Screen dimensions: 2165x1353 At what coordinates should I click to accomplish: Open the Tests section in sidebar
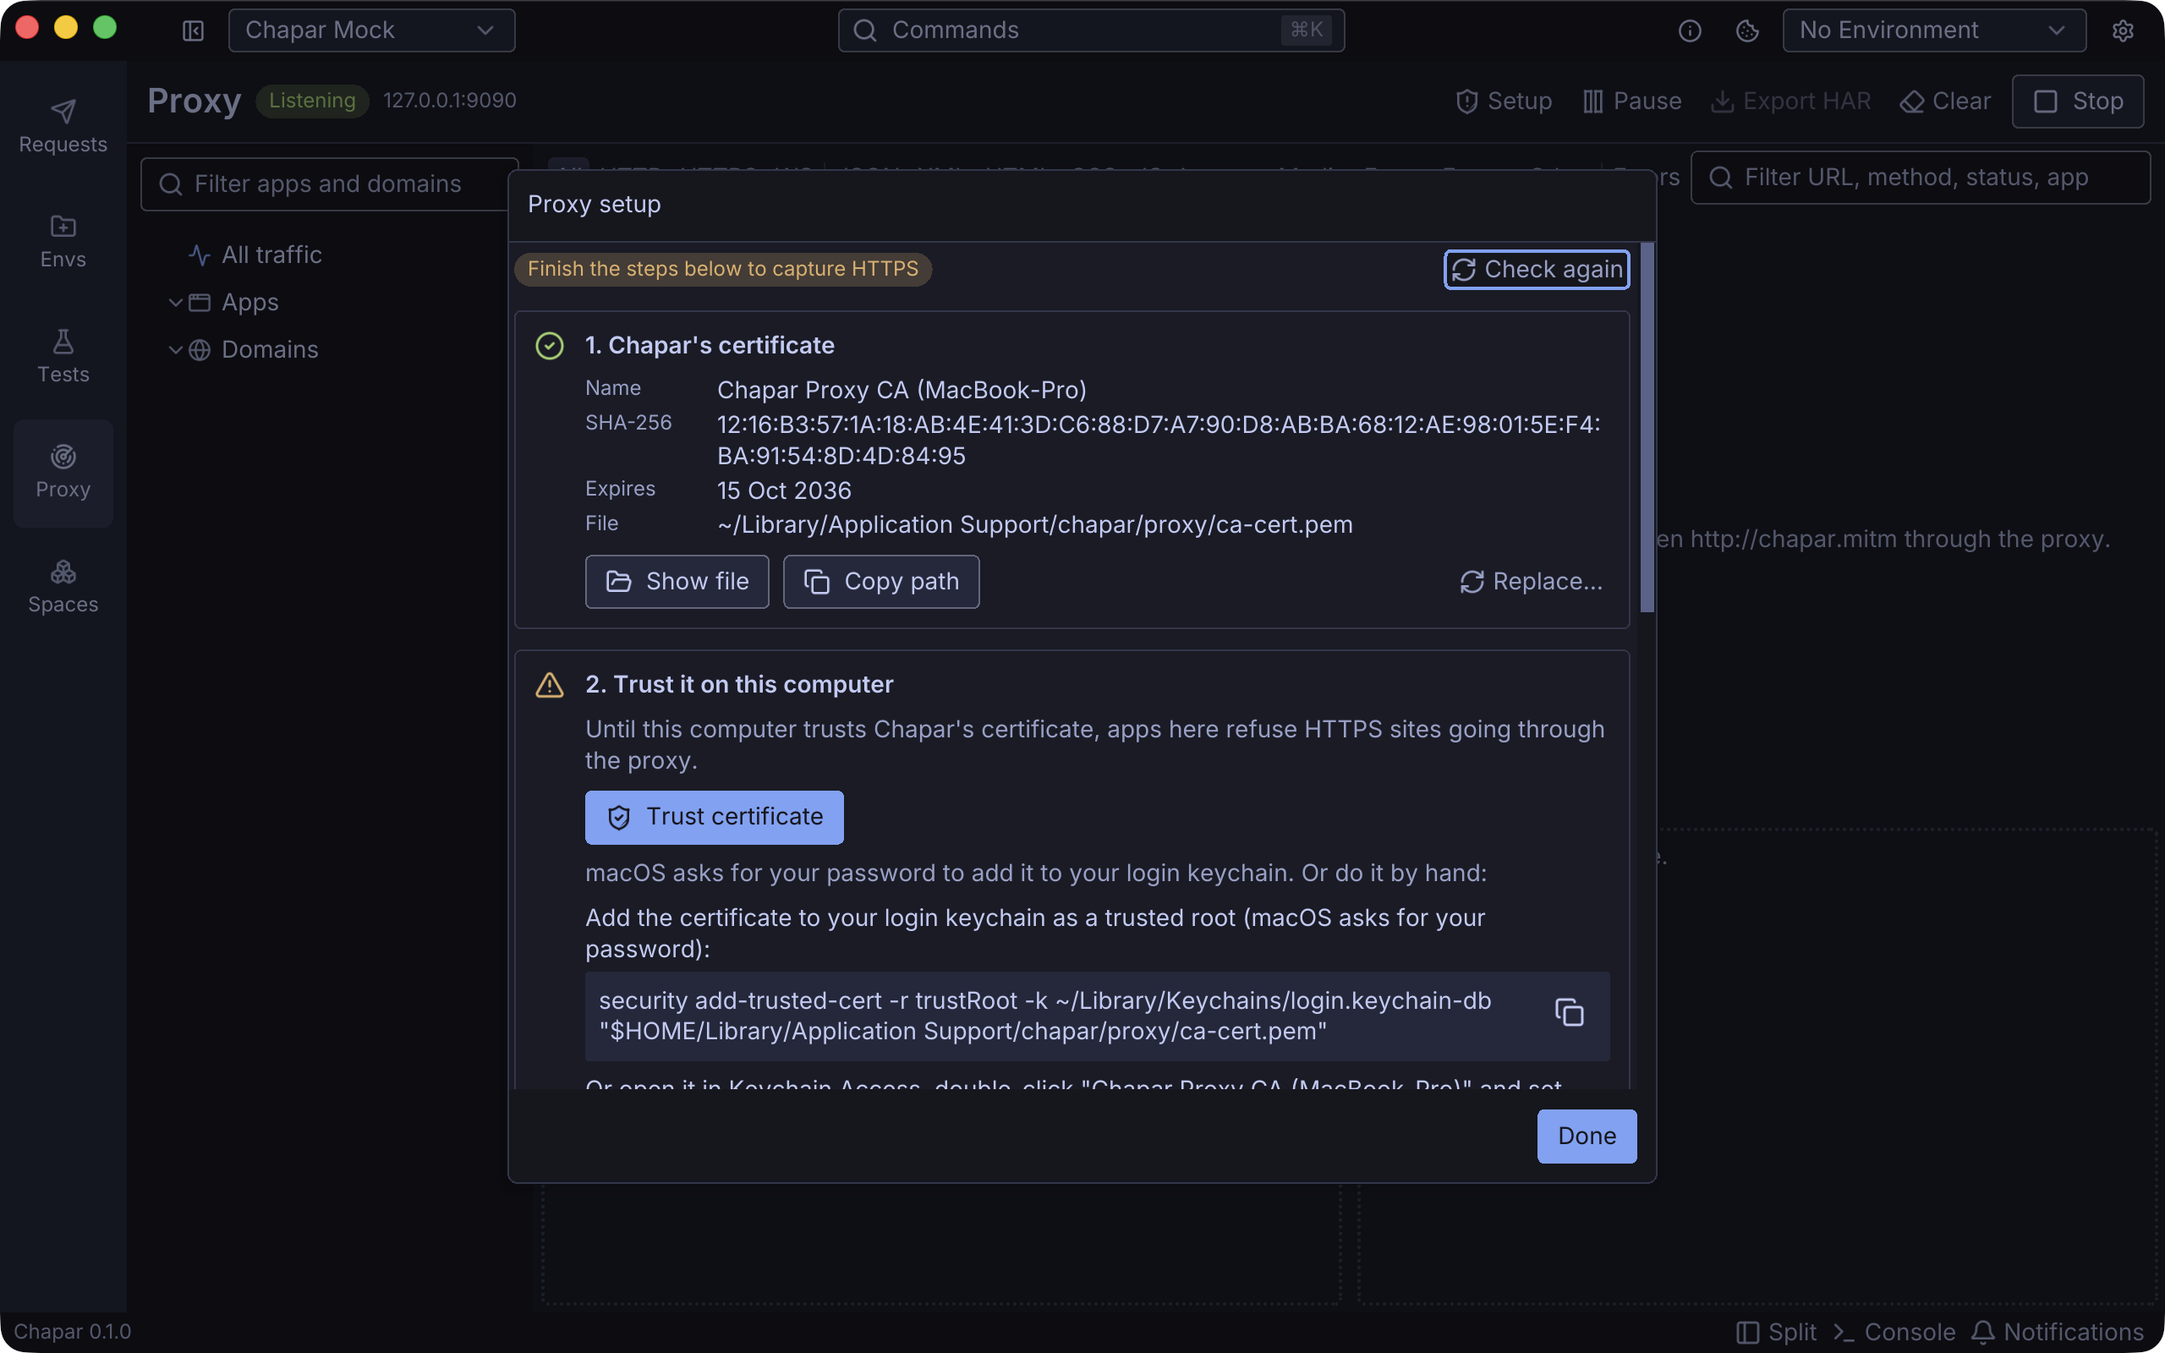[63, 356]
